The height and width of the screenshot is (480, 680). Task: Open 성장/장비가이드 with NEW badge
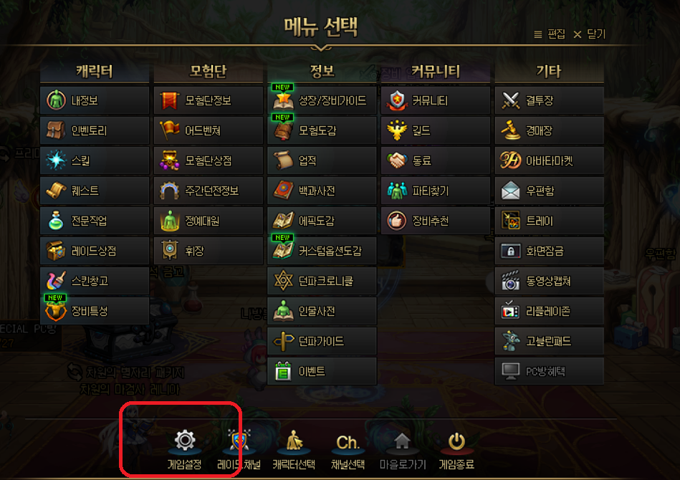322,100
